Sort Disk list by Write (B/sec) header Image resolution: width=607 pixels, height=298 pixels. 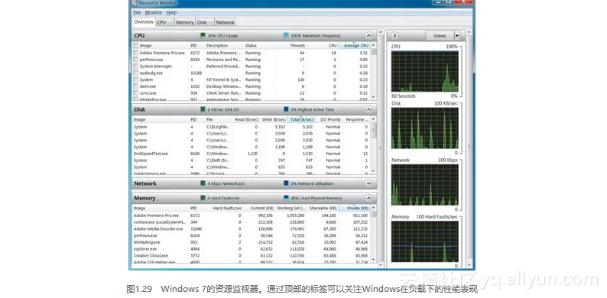274,120
